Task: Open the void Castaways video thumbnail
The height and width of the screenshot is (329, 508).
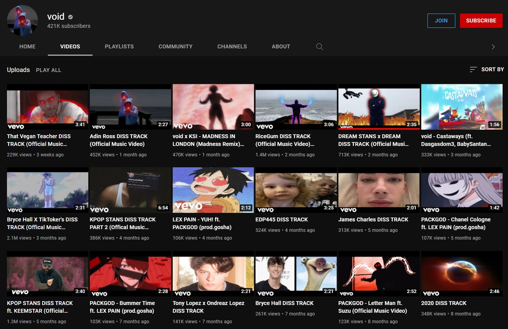Action: 462,107
